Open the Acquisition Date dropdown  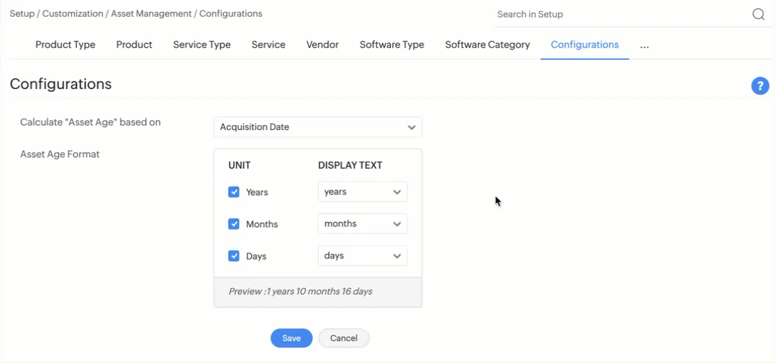(317, 127)
